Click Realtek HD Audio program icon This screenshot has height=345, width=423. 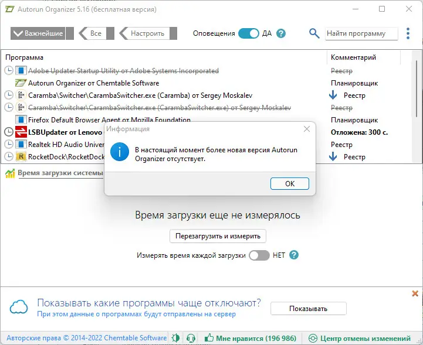click(21, 144)
